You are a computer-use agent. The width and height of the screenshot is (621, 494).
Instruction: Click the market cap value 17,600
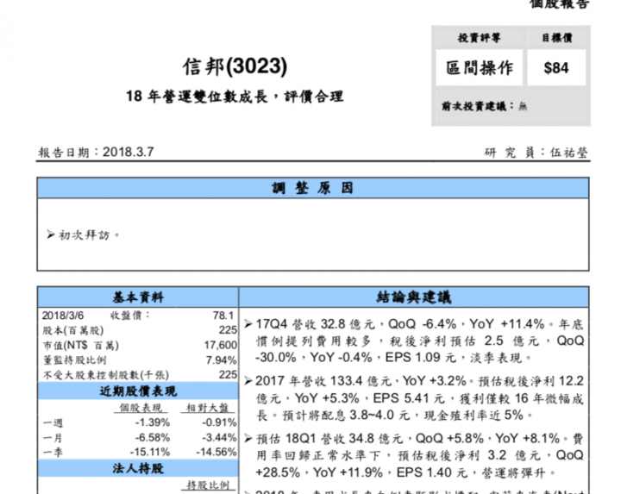pos(220,345)
